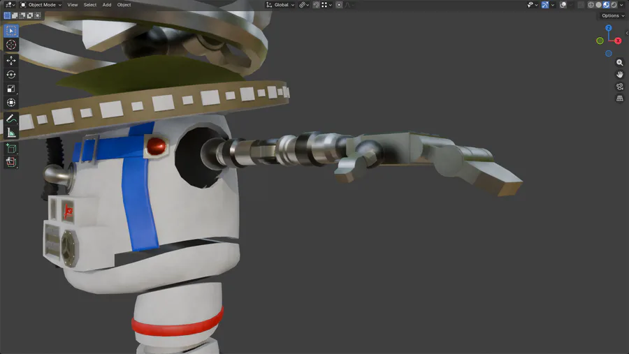Select the Move tool
The width and height of the screenshot is (629, 354).
[x=10, y=60]
